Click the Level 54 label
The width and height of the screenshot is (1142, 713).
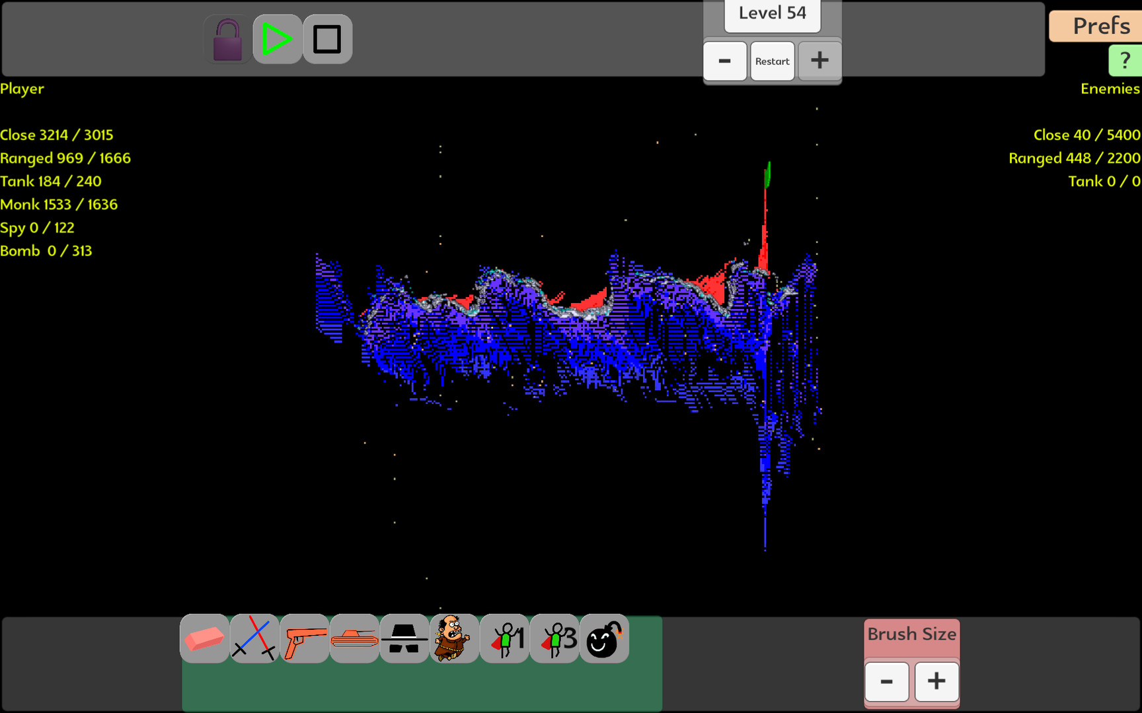(x=773, y=14)
